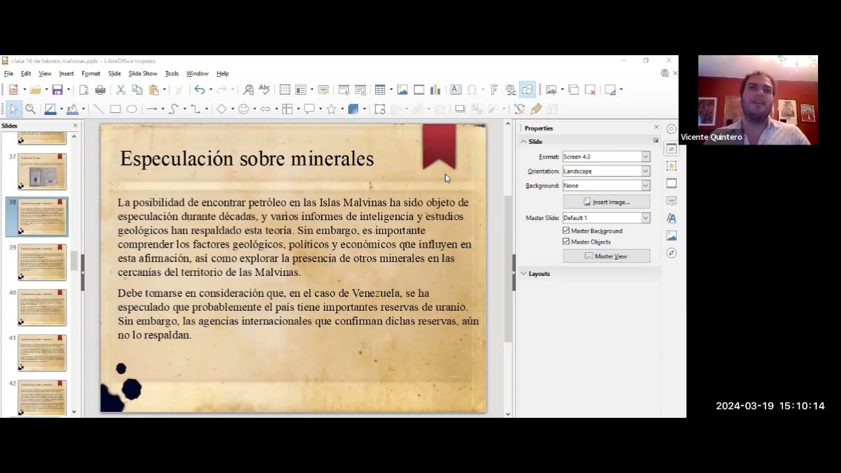Click the Undo arrow icon

pyautogui.click(x=199, y=90)
